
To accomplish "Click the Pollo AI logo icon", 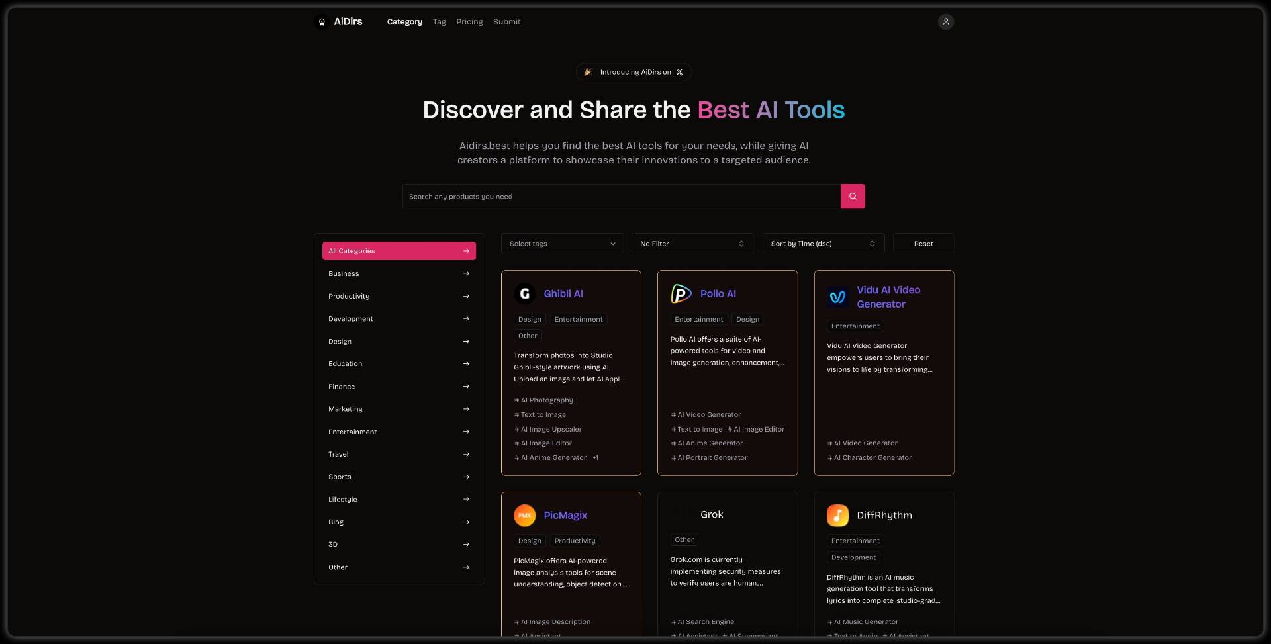I will click(681, 293).
